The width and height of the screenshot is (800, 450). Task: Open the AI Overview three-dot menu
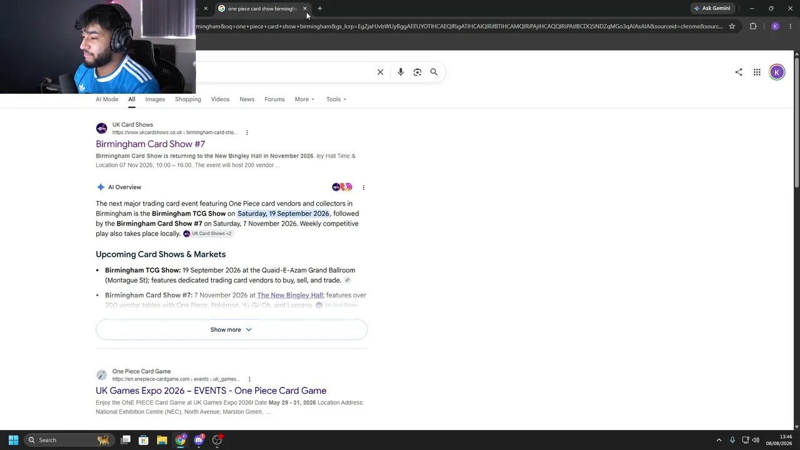363,187
